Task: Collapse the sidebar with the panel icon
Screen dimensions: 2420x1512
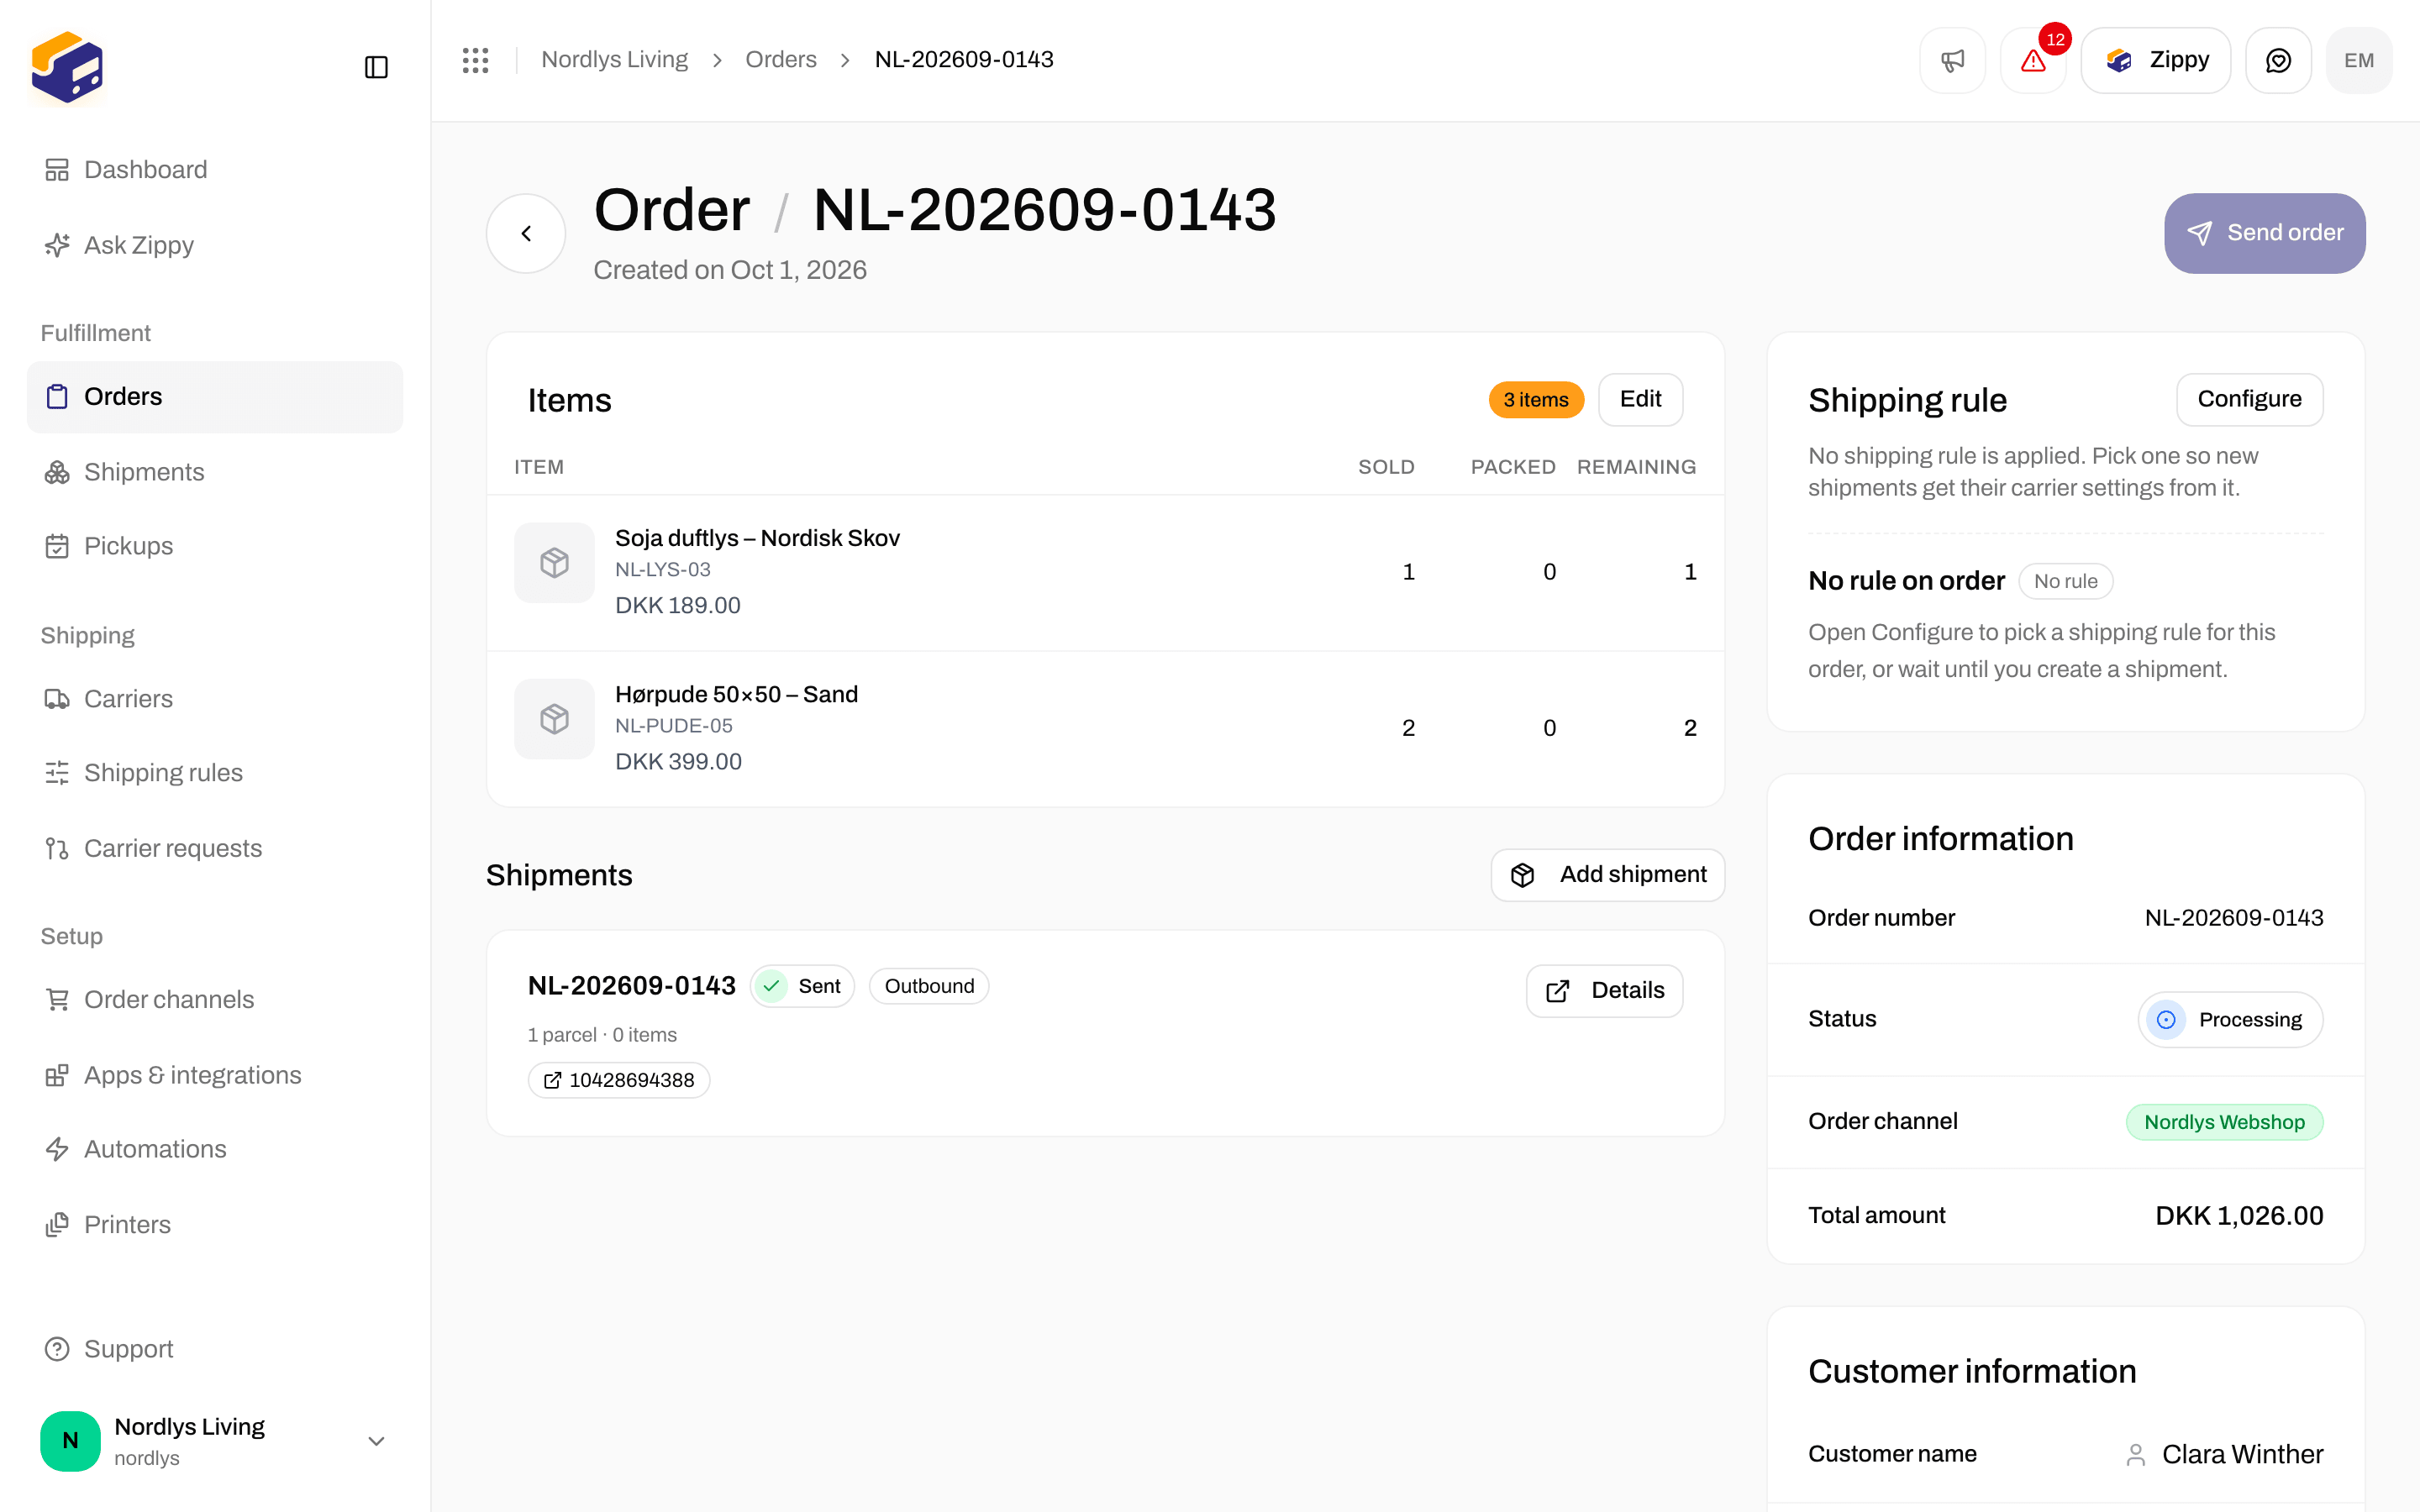Action: tap(376, 67)
